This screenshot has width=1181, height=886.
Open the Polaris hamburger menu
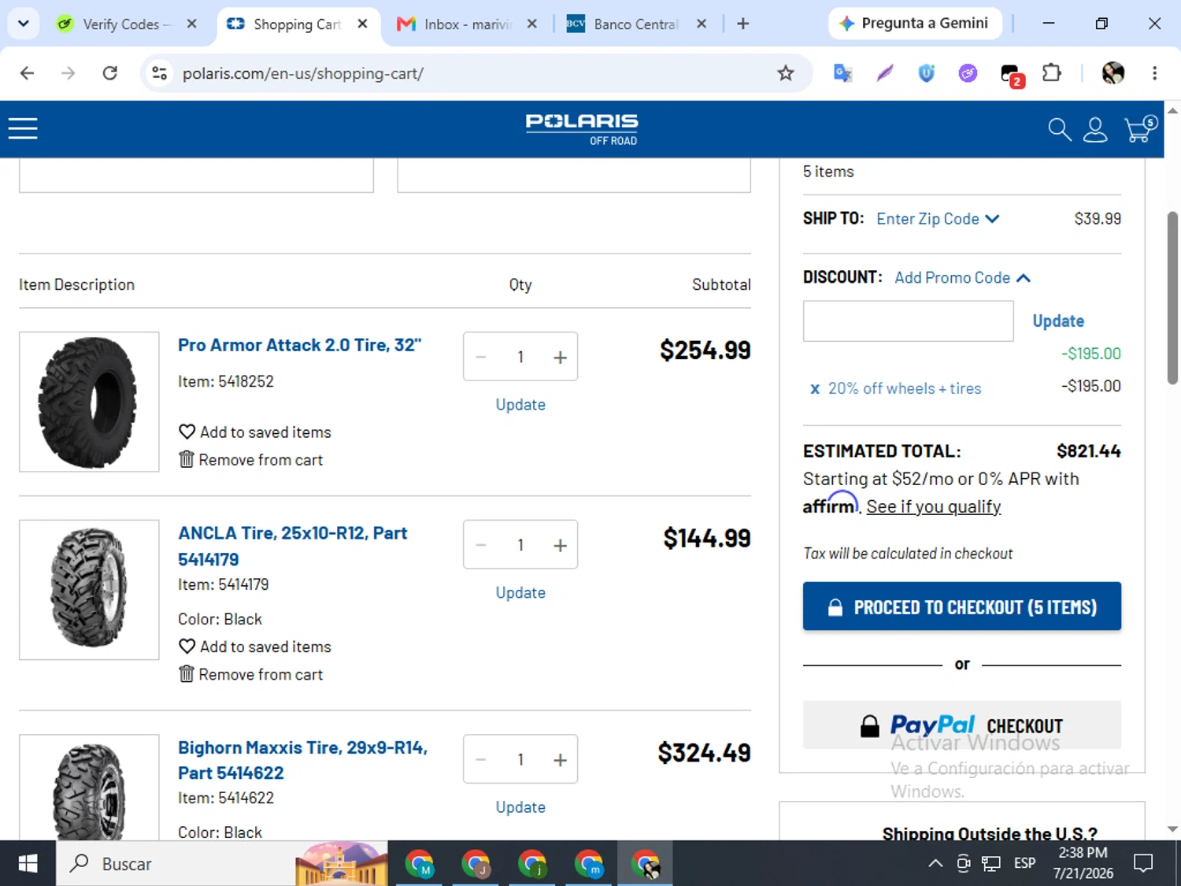pyautogui.click(x=23, y=128)
